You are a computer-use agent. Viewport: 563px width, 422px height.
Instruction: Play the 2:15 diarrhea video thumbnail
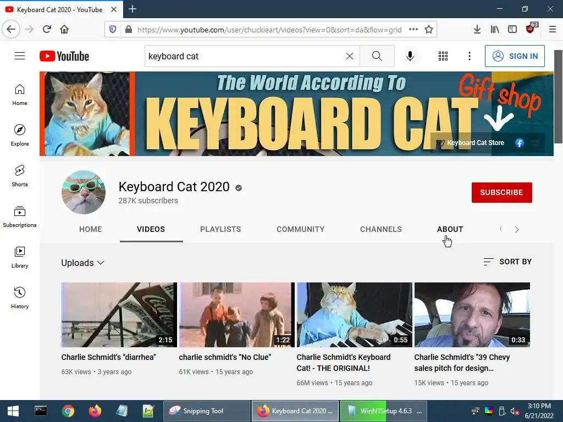[119, 315]
